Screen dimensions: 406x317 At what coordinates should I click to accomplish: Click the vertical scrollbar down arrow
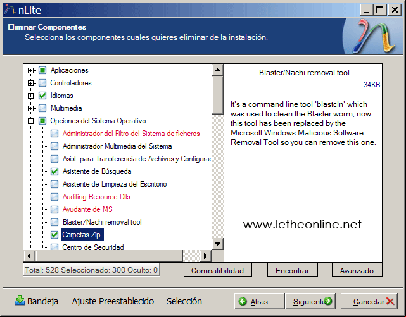[x=217, y=244]
